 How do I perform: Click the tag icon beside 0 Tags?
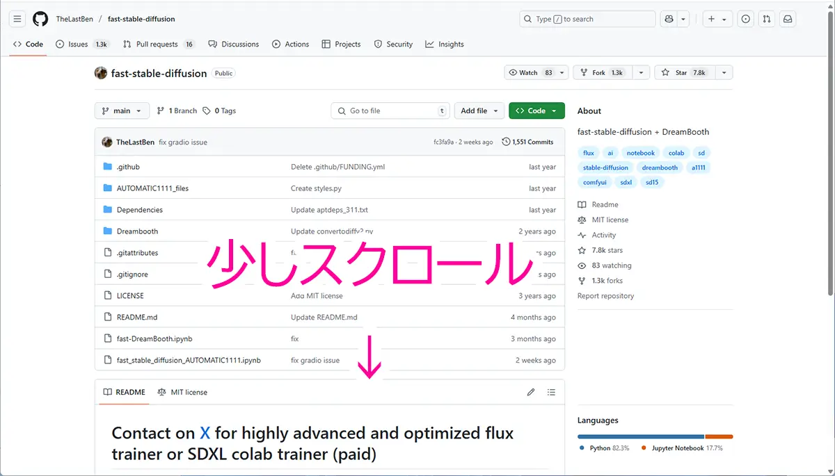[x=207, y=110]
